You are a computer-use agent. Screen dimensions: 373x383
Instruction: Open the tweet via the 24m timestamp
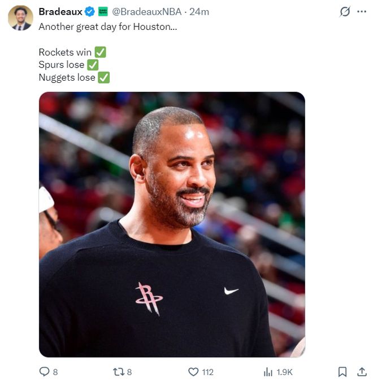click(x=199, y=12)
